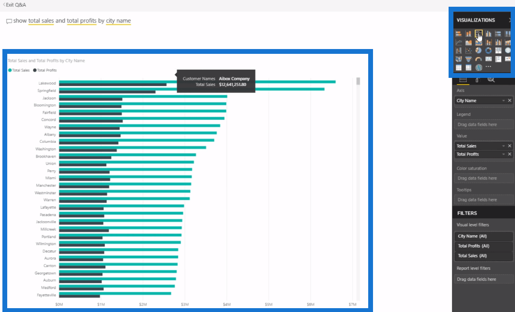Click the 'Jackson' city axis label
The height and width of the screenshot is (312, 515).
click(49, 98)
